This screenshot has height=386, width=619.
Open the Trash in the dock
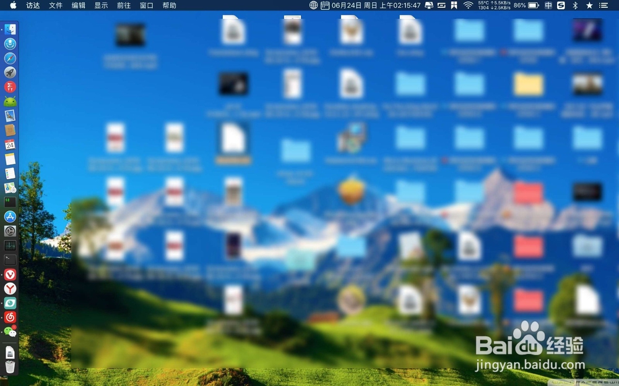pyautogui.click(x=10, y=366)
